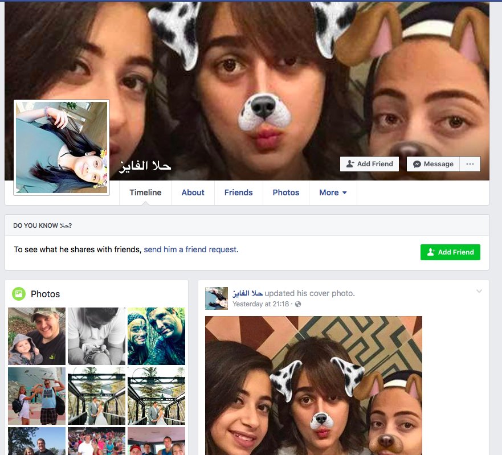Click the Add Friend button on cover photo
This screenshot has height=455, width=502.
(x=369, y=164)
